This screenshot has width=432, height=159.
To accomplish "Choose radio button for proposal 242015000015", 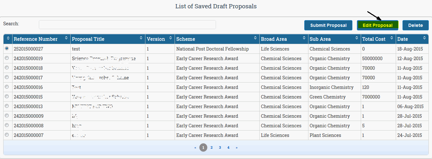I will click(7, 96).
